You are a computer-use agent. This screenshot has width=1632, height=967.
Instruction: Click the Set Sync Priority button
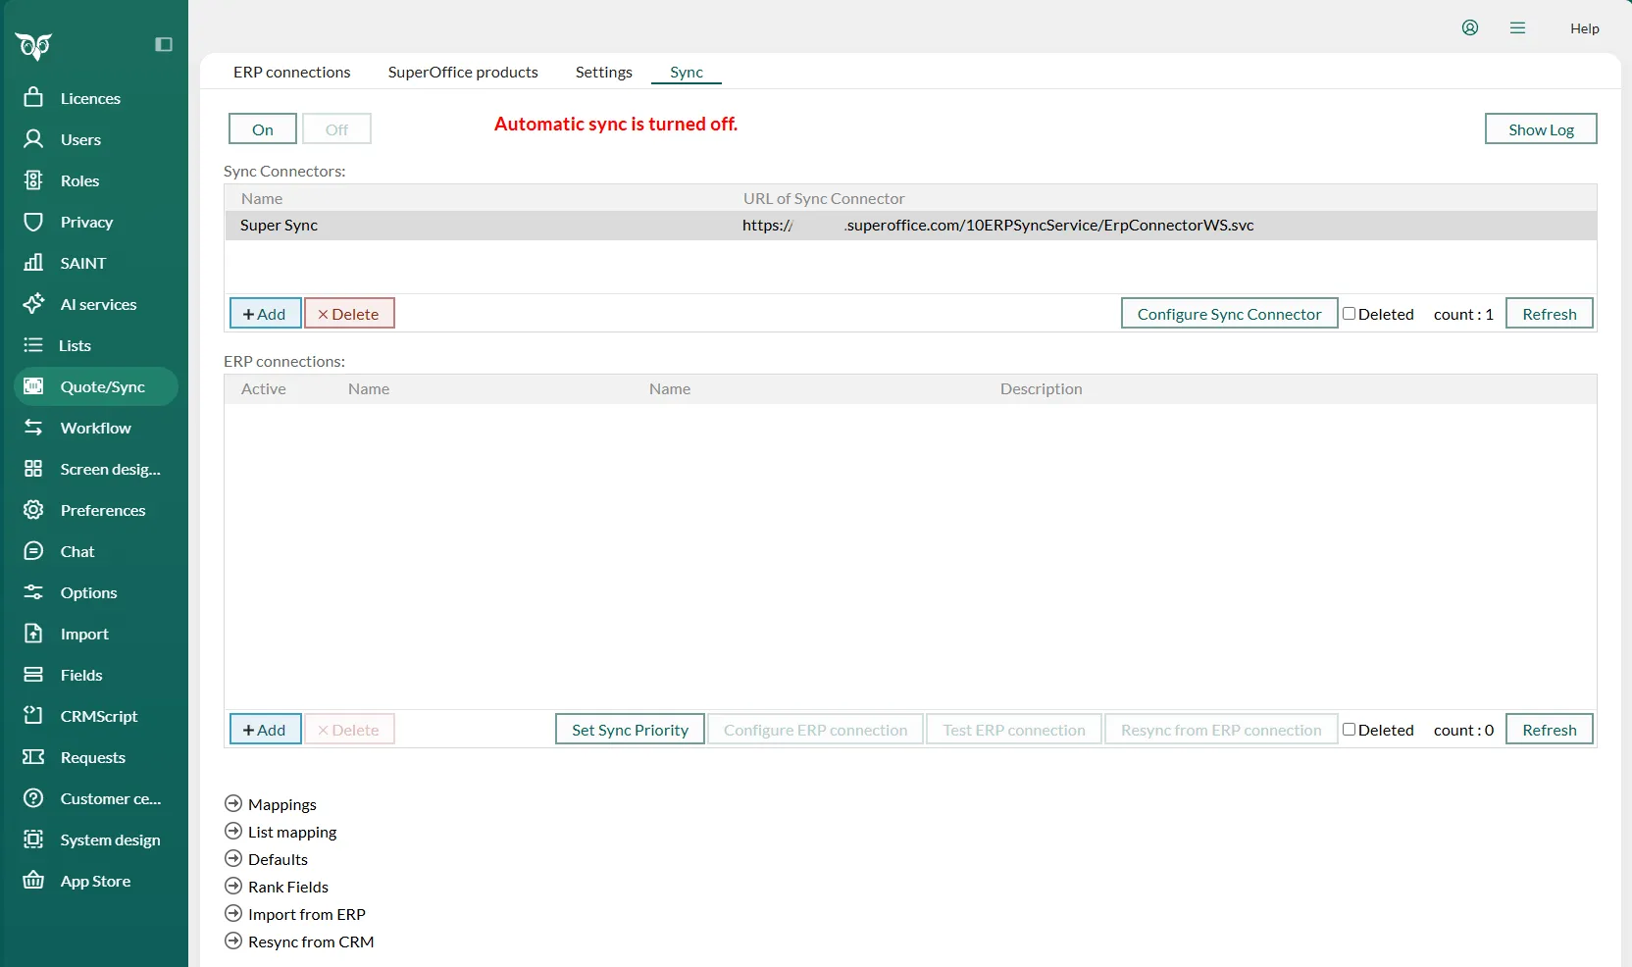pyautogui.click(x=630, y=730)
